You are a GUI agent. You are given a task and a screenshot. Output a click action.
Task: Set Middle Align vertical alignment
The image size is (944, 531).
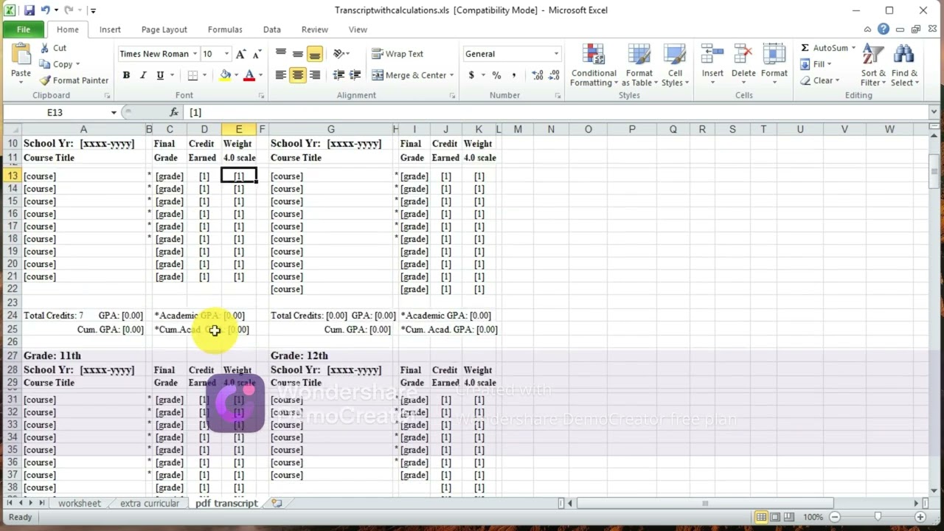click(x=297, y=54)
